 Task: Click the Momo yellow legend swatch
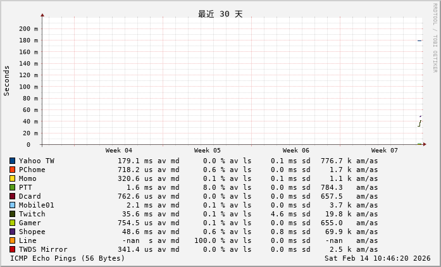click(12, 178)
